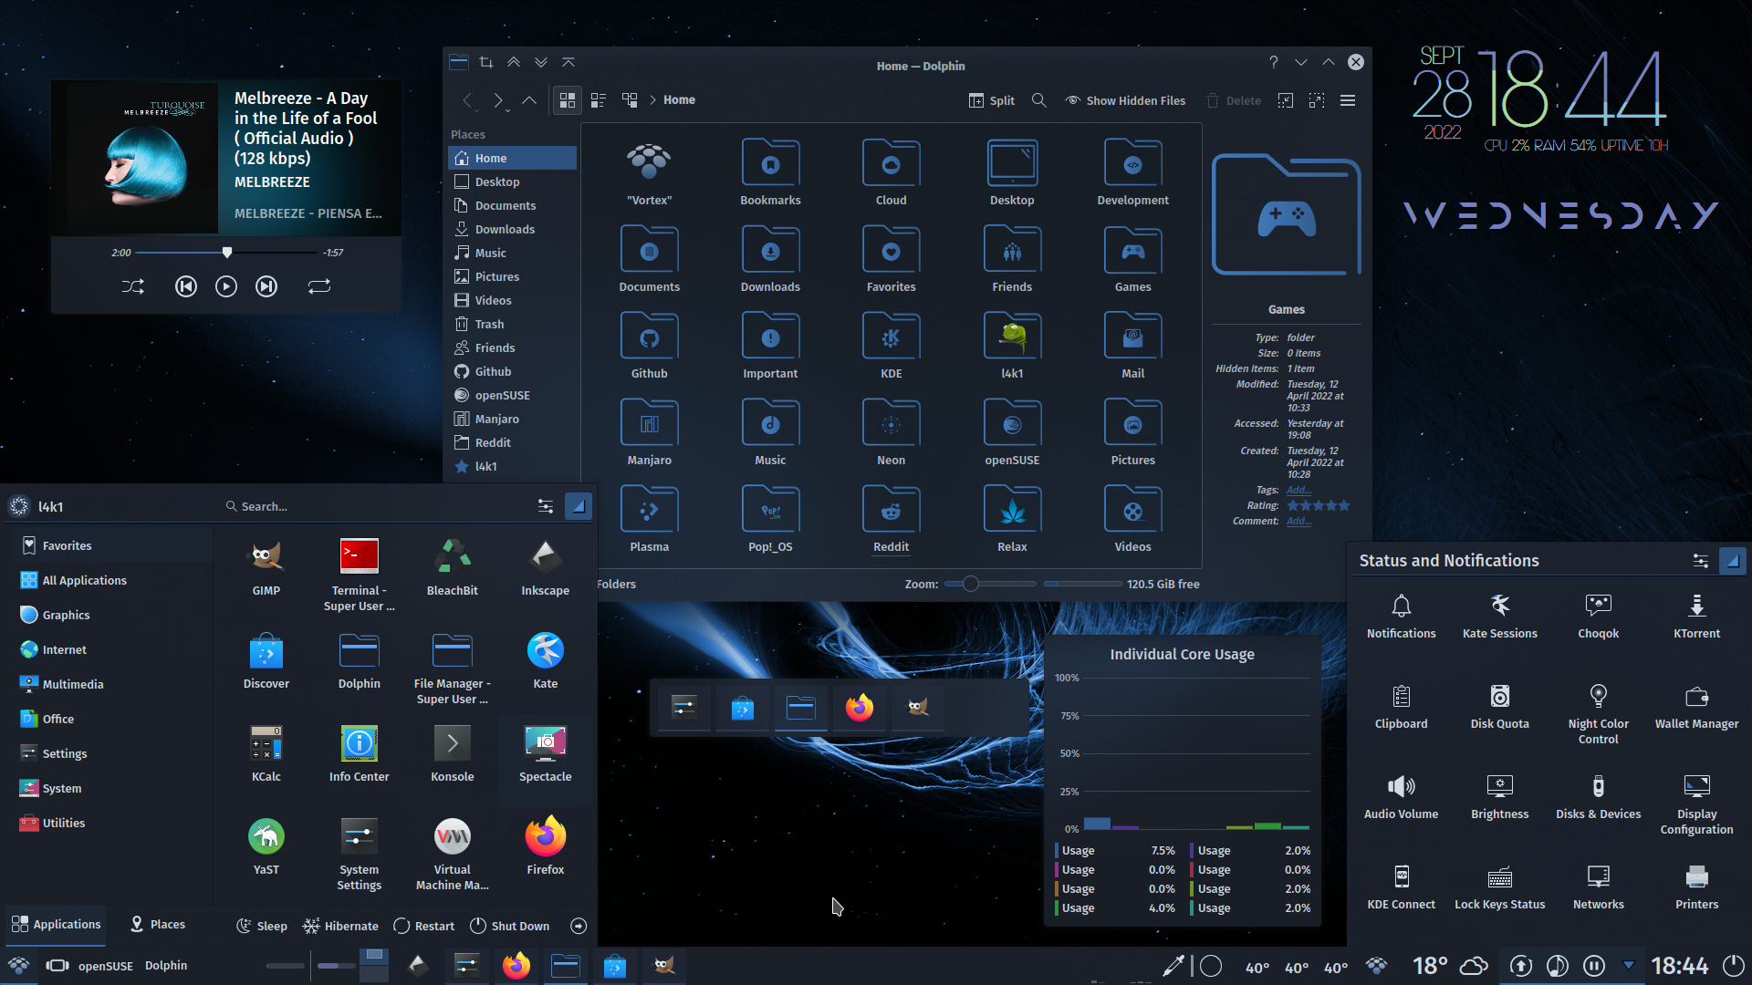Click the Dolphin search magnifier icon
The height and width of the screenshot is (985, 1752).
click(1038, 100)
